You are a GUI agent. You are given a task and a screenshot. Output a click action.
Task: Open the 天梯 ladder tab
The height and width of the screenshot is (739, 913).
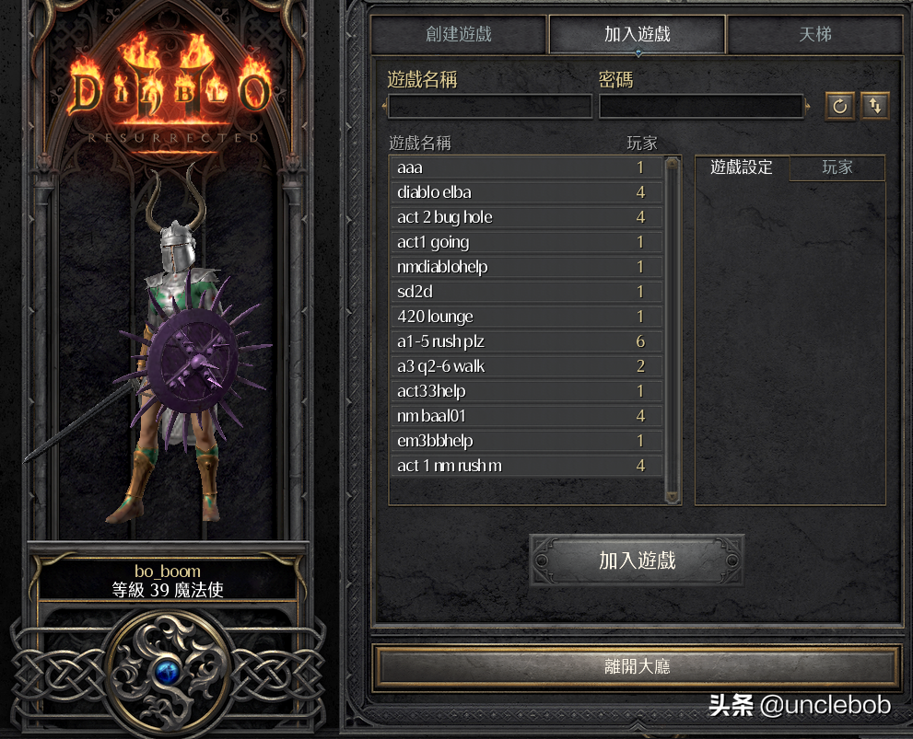[x=814, y=34]
